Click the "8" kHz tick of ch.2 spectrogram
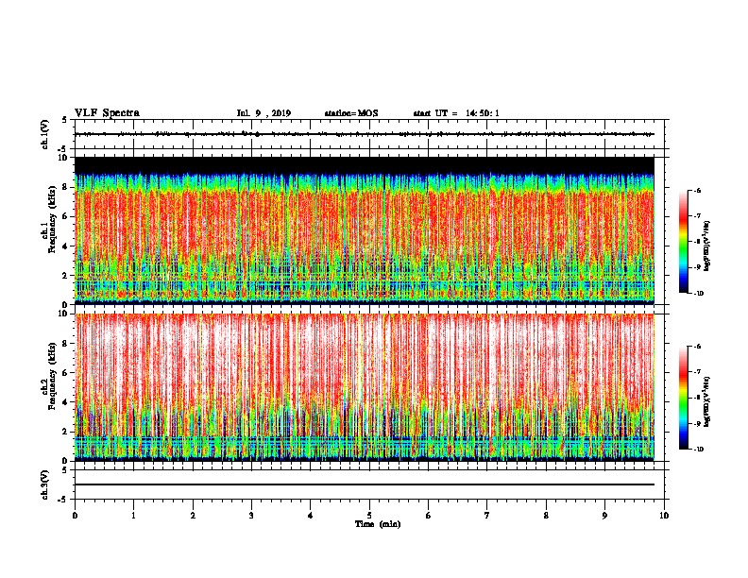This screenshot has width=748, height=578. (65, 344)
